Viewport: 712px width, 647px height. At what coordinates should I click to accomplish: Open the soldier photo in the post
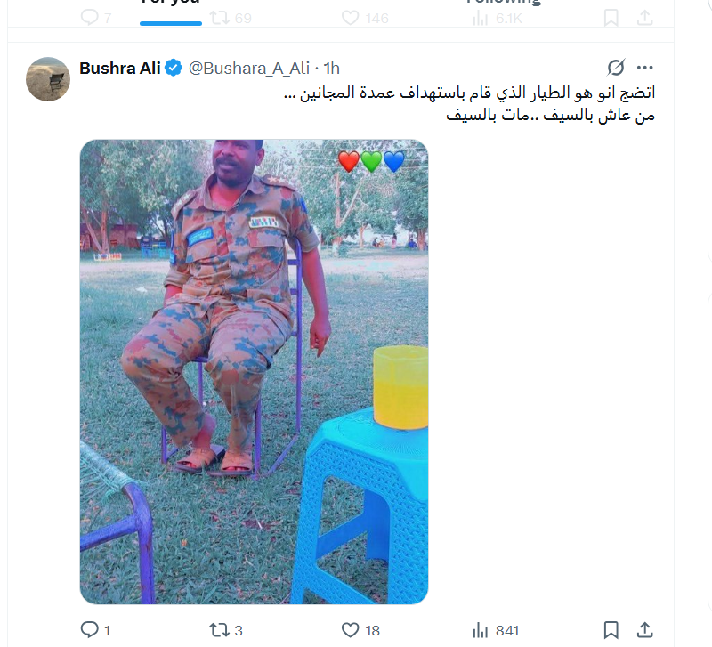[x=254, y=371]
